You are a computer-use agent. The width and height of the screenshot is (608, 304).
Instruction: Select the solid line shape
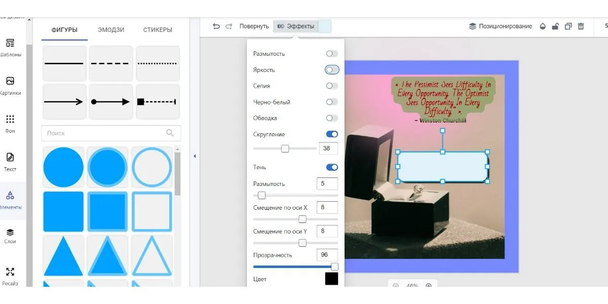click(64, 63)
